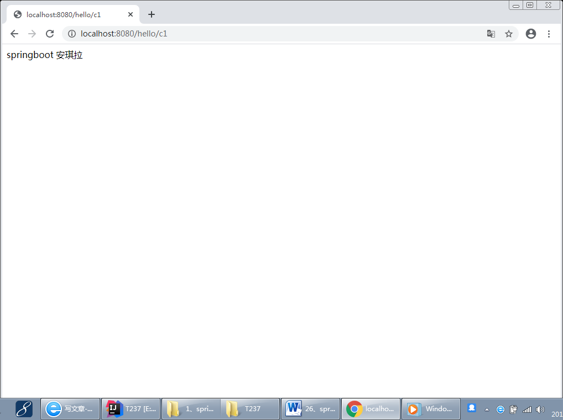Open the Sogou browser taskbar icon

coord(24,409)
